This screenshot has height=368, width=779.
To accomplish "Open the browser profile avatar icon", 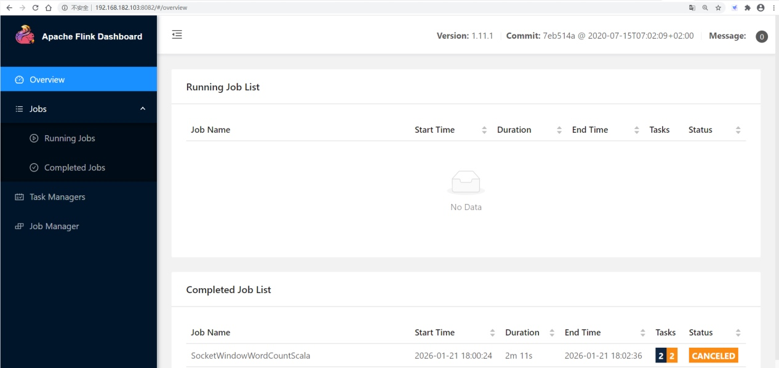I will coord(761,7).
